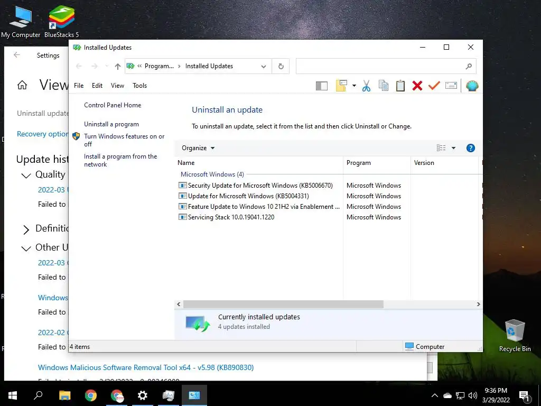The image size is (541, 406).
Task: Open the Edit menu
Action: click(x=97, y=86)
